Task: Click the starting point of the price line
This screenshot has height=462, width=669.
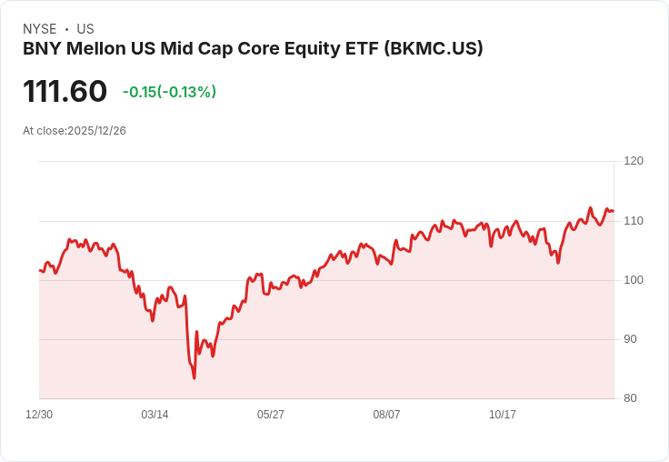Action: (x=40, y=270)
